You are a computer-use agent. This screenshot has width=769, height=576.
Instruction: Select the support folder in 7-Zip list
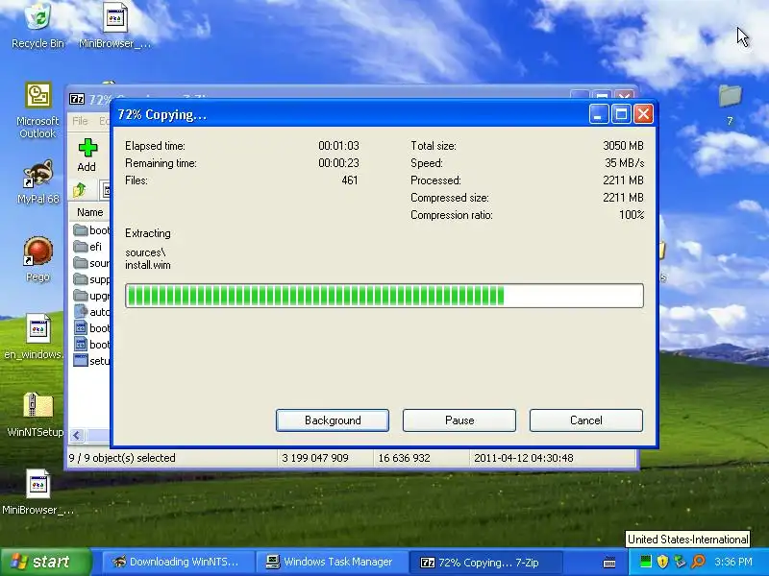click(91, 279)
